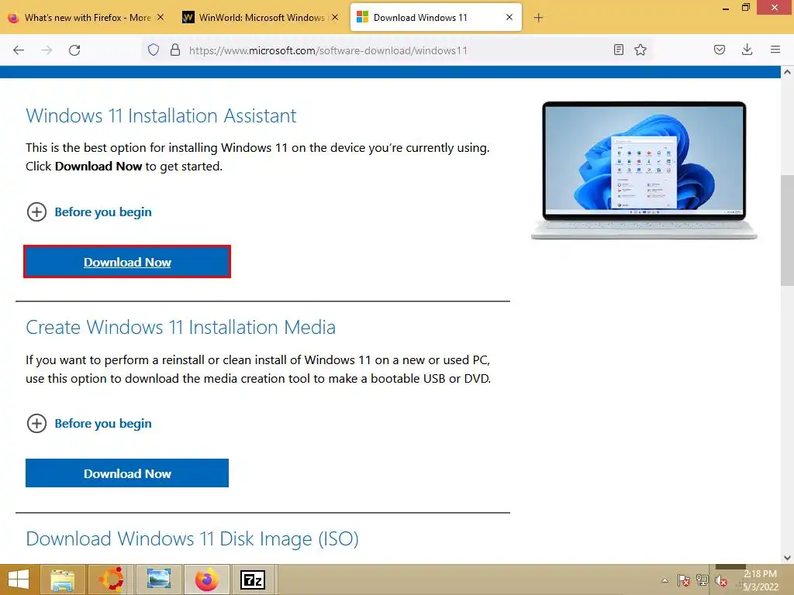Show hidden system tray icons
Viewport: 794px width, 595px height.
(x=665, y=580)
